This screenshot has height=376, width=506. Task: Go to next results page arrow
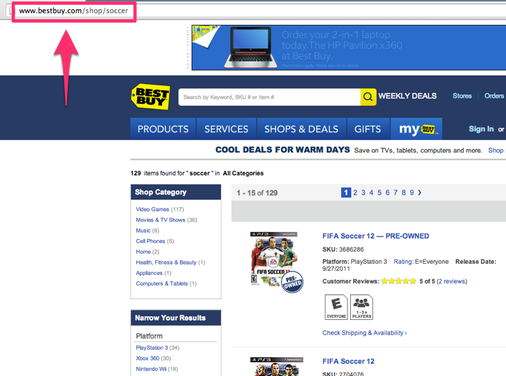(x=419, y=193)
